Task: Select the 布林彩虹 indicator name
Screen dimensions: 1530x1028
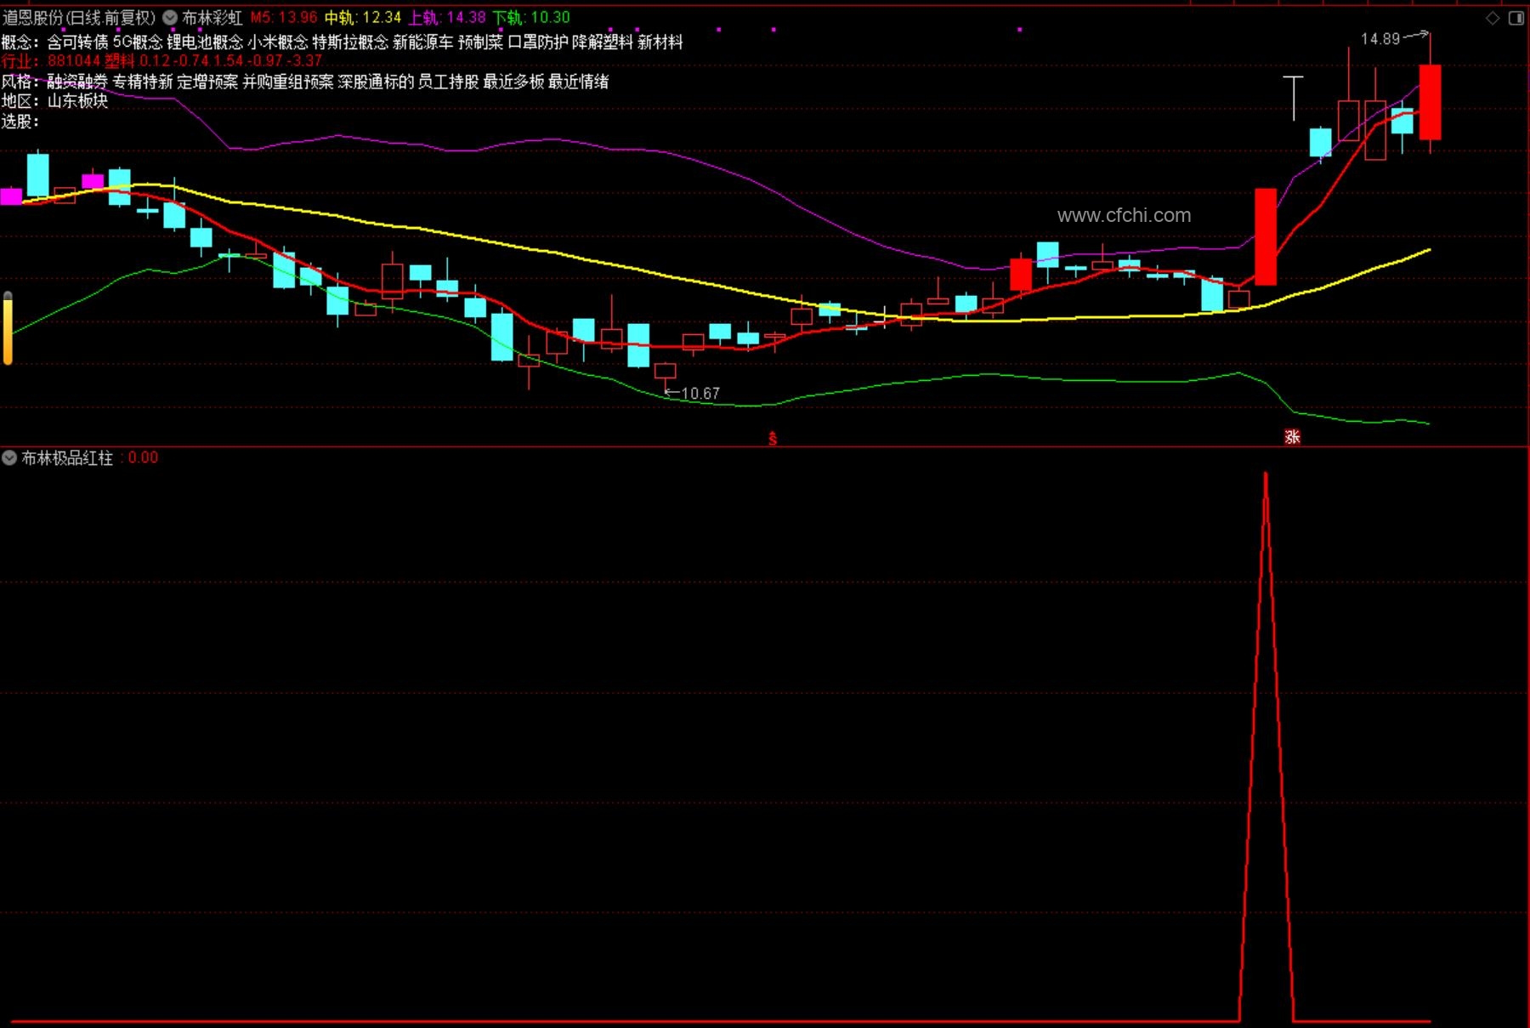Action: pyautogui.click(x=212, y=18)
